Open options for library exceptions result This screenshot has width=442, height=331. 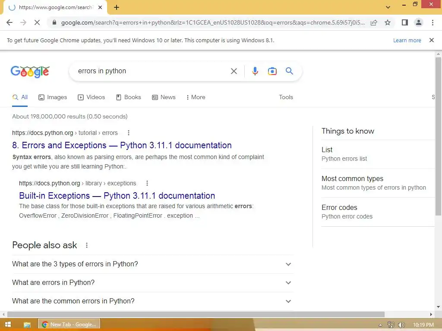pos(147,183)
